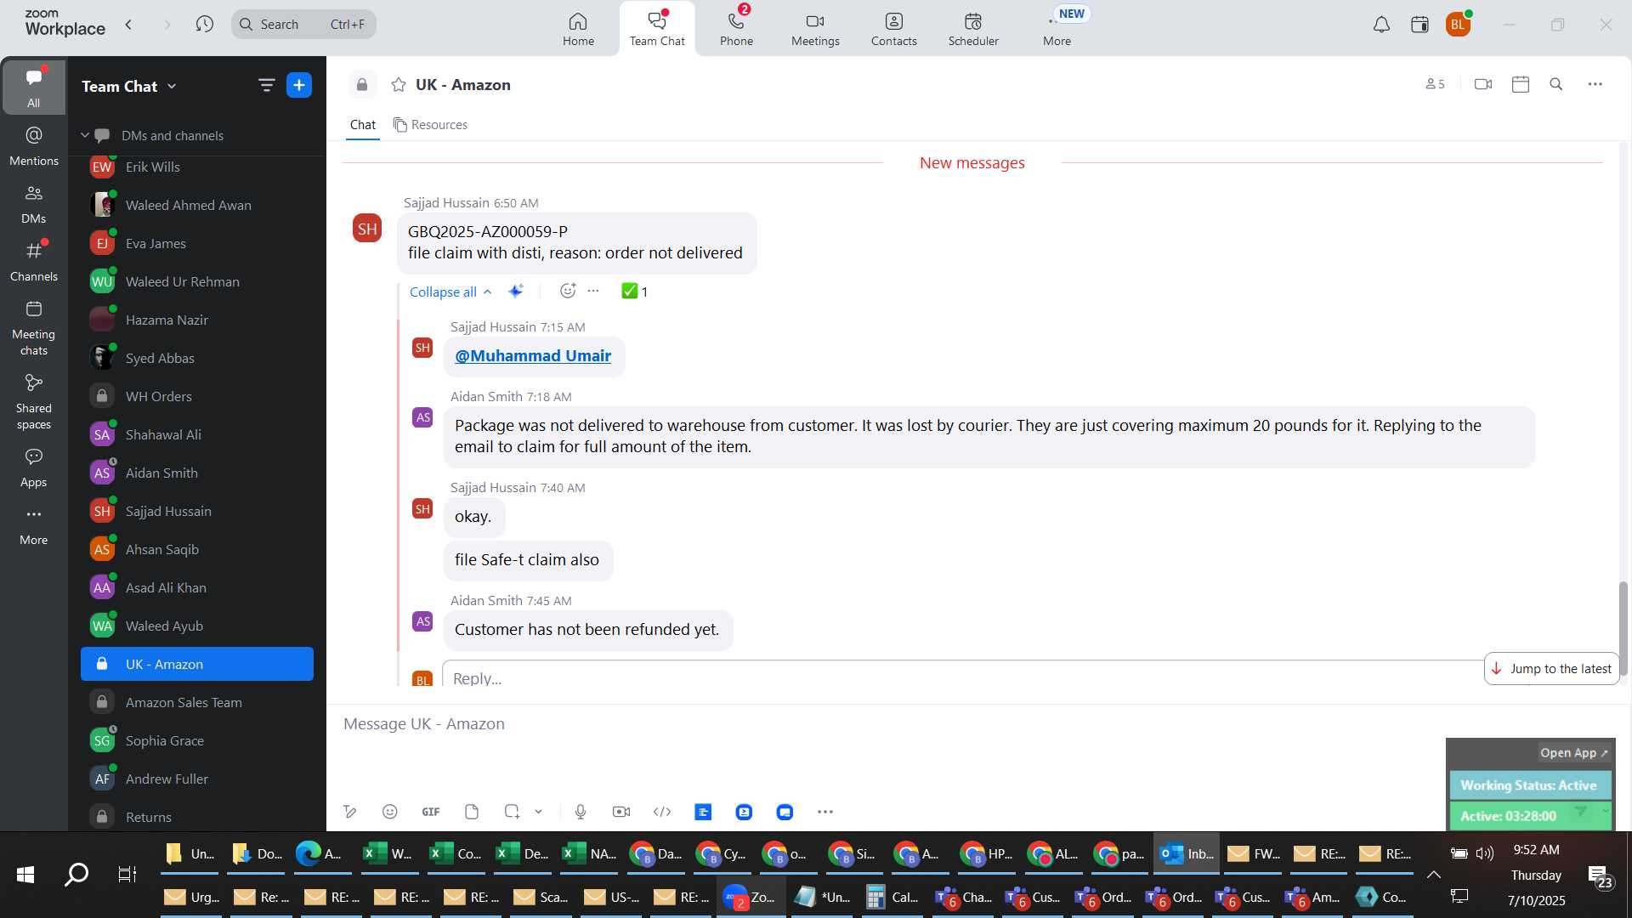Open the text formatting tool

pos(349,812)
